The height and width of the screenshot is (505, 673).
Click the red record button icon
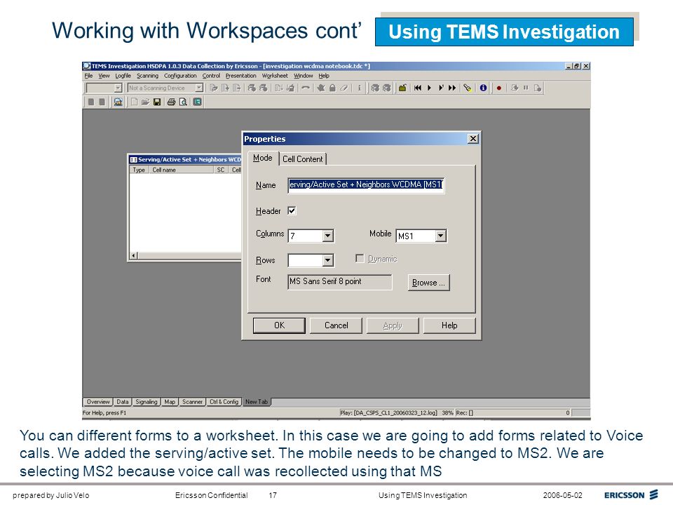498,88
